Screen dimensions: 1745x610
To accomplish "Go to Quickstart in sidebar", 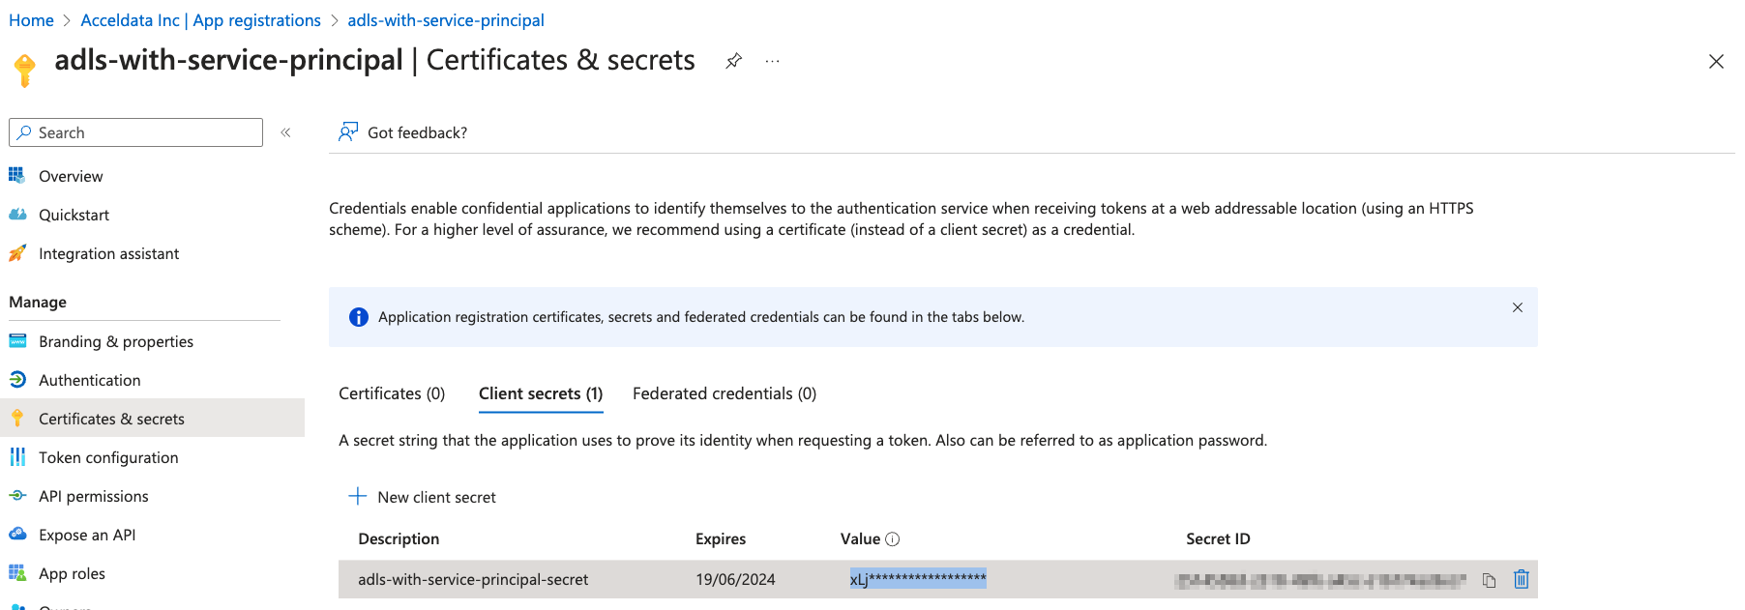I will pyautogui.click(x=74, y=215).
